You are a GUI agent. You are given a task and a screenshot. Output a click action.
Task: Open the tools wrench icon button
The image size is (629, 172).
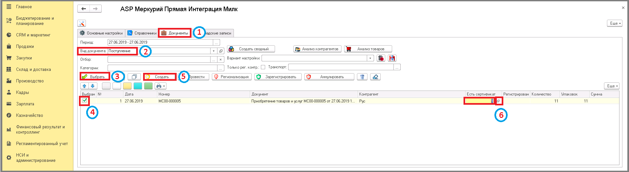coord(82,23)
